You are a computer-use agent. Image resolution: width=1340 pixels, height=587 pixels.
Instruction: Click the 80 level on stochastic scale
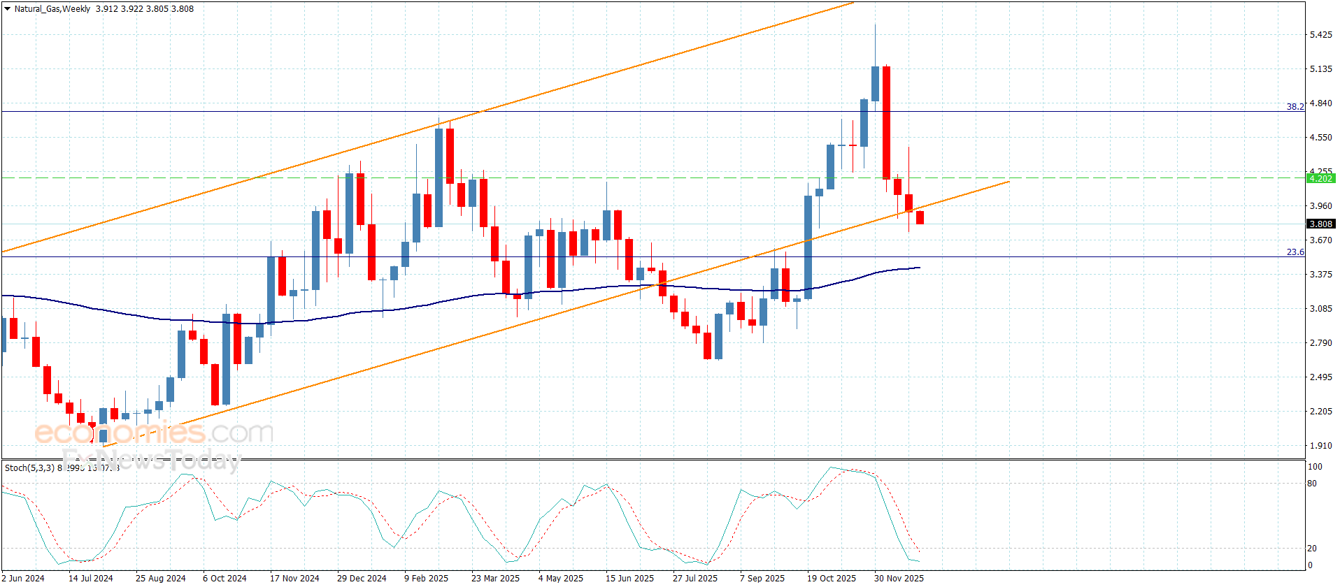[1312, 483]
